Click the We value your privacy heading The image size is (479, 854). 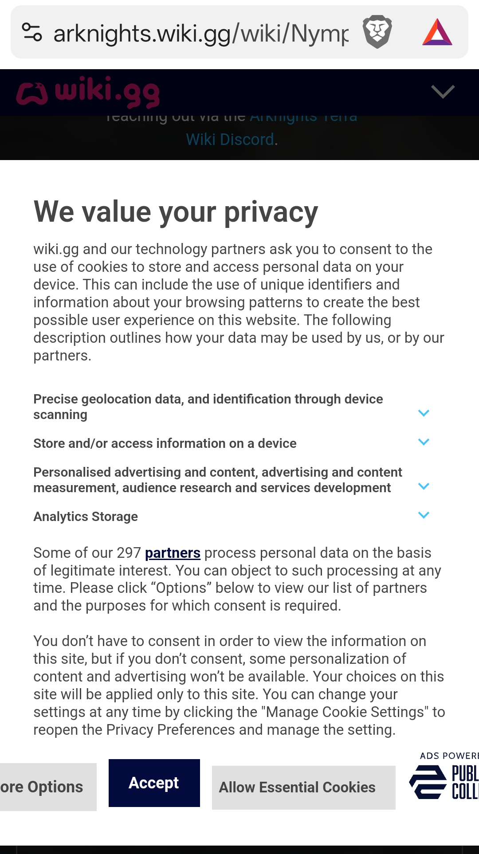pyautogui.click(x=176, y=212)
